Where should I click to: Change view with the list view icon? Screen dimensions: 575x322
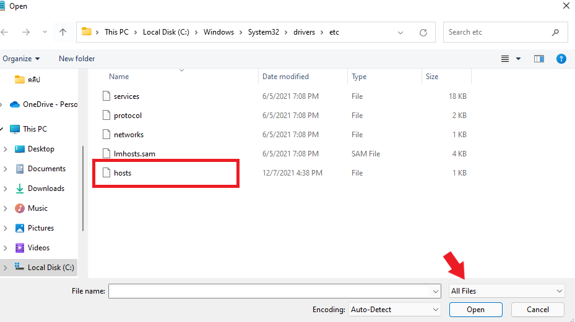(x=505, y=59)
